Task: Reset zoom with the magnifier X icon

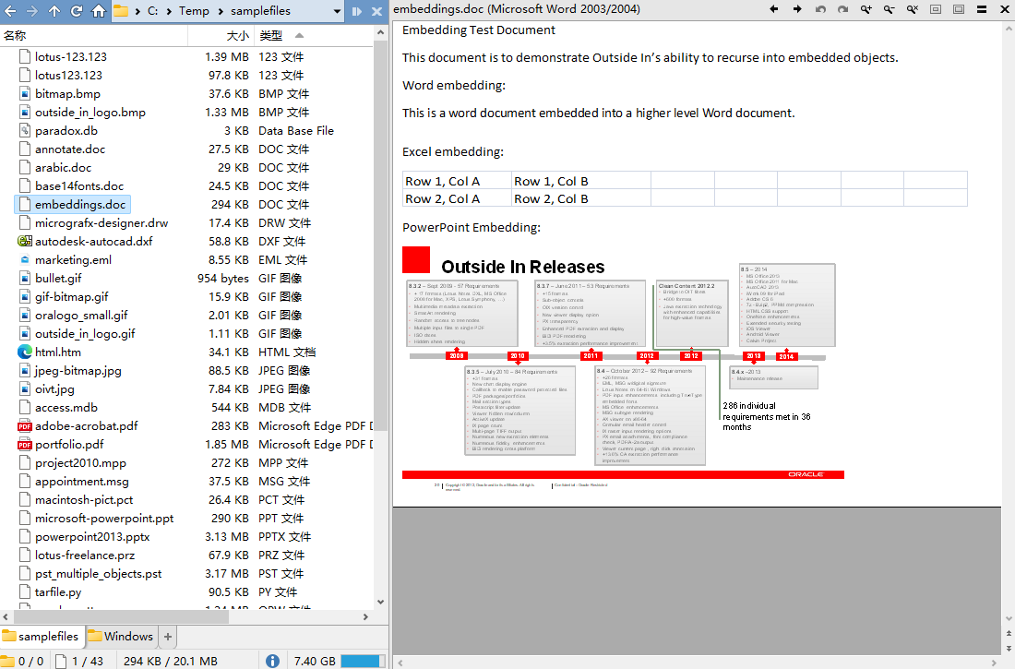Action: pos(912,9)
